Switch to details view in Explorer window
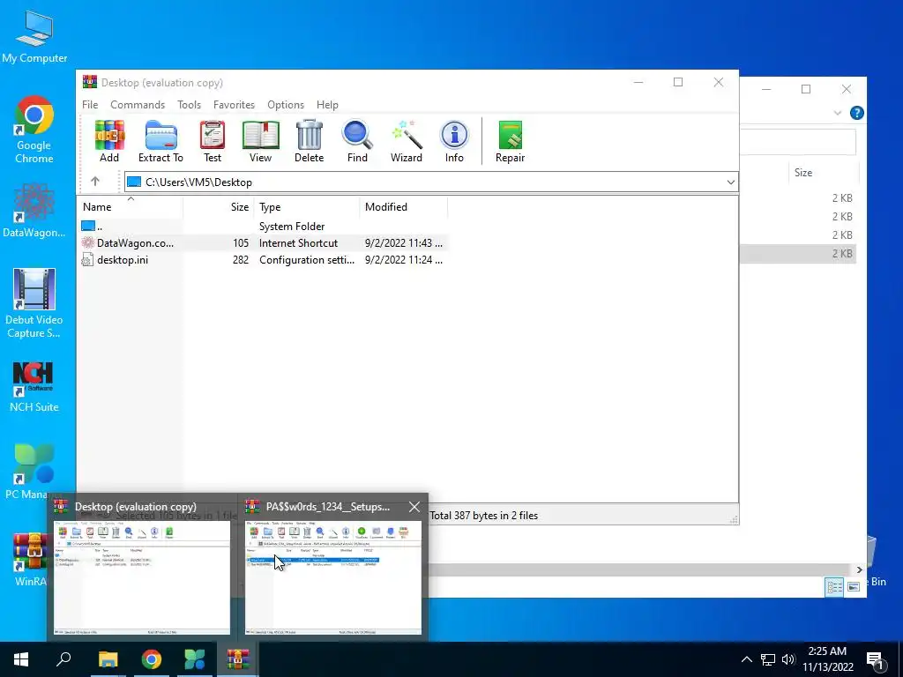 (x=834, y=586)
